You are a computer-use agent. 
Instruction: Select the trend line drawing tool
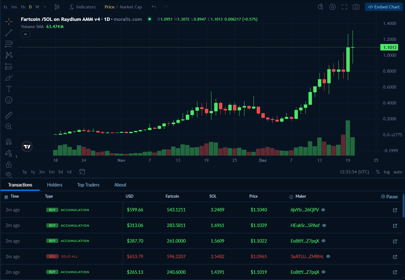coord(8,33)
